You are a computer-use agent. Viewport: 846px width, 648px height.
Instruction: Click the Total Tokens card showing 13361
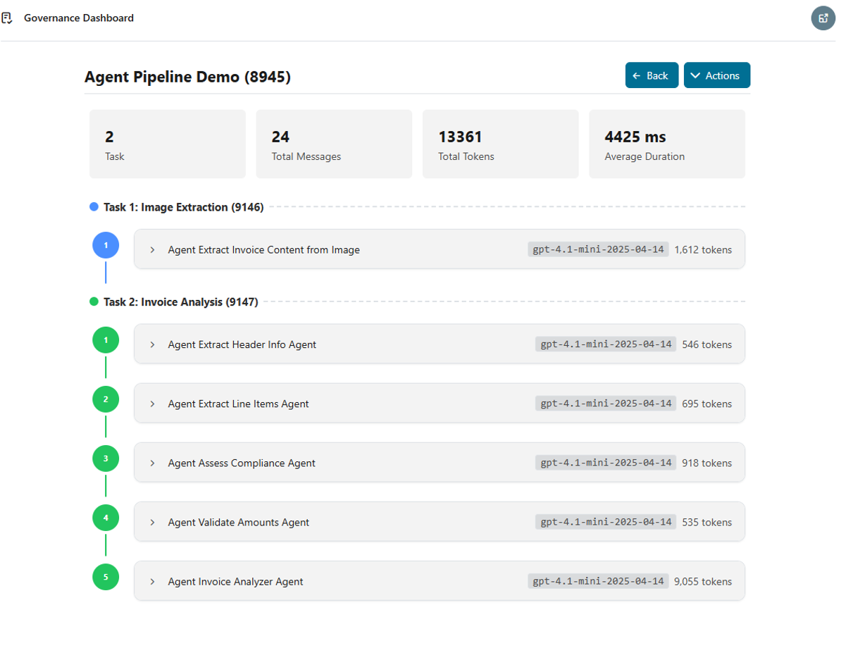pos(500,144)
